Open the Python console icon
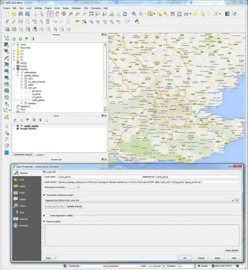The width and height of the screenshot is (248, 270). [x=137, y=22]
